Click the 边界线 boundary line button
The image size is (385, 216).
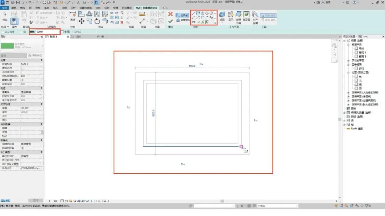(x=182, y=15)
